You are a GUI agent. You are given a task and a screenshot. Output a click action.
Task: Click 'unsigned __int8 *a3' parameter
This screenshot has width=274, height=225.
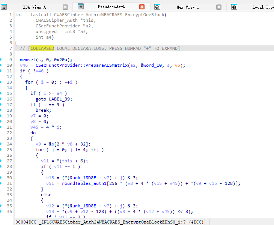[61, 31]
